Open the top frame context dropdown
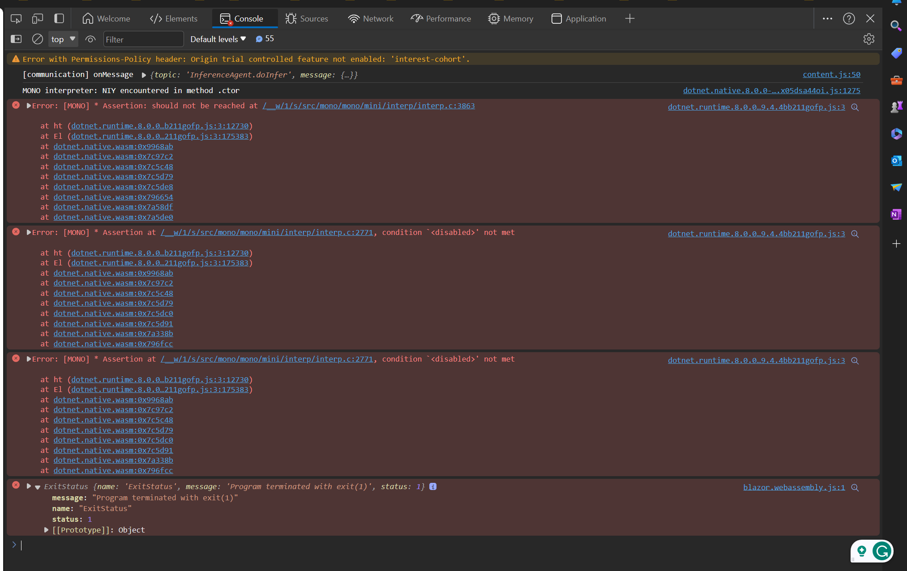 [x=62, y=39]
